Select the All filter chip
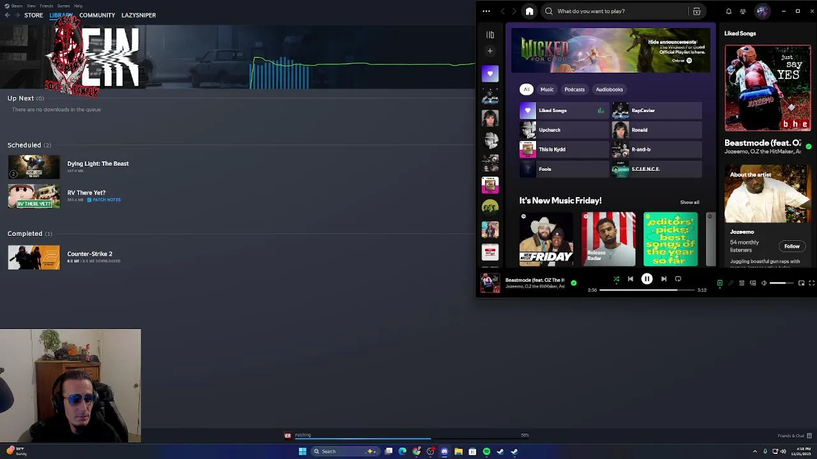817x459 pixels. coord(527,89)
